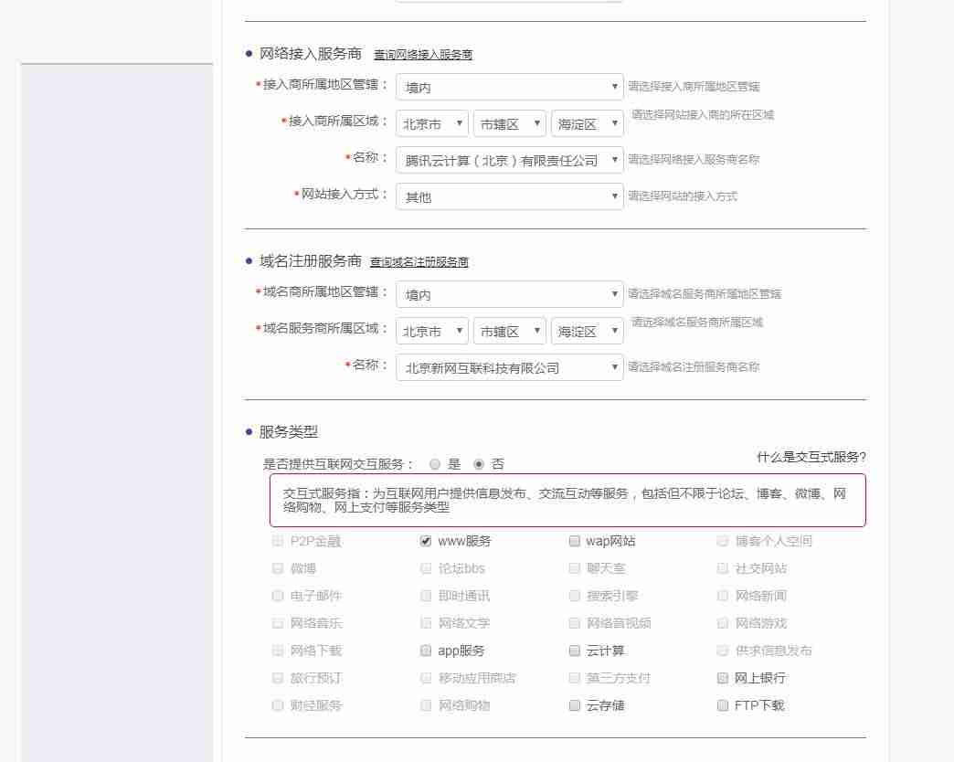This screenshot has width=954, height=762.
Task: Click the disabled 搜索引擎 checkbox
Action: (575, 596)
